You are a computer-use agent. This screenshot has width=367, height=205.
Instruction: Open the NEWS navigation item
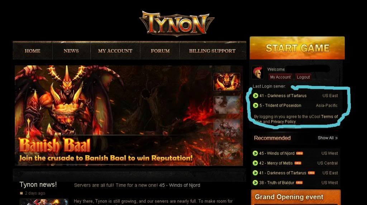(x=71, y=51)
